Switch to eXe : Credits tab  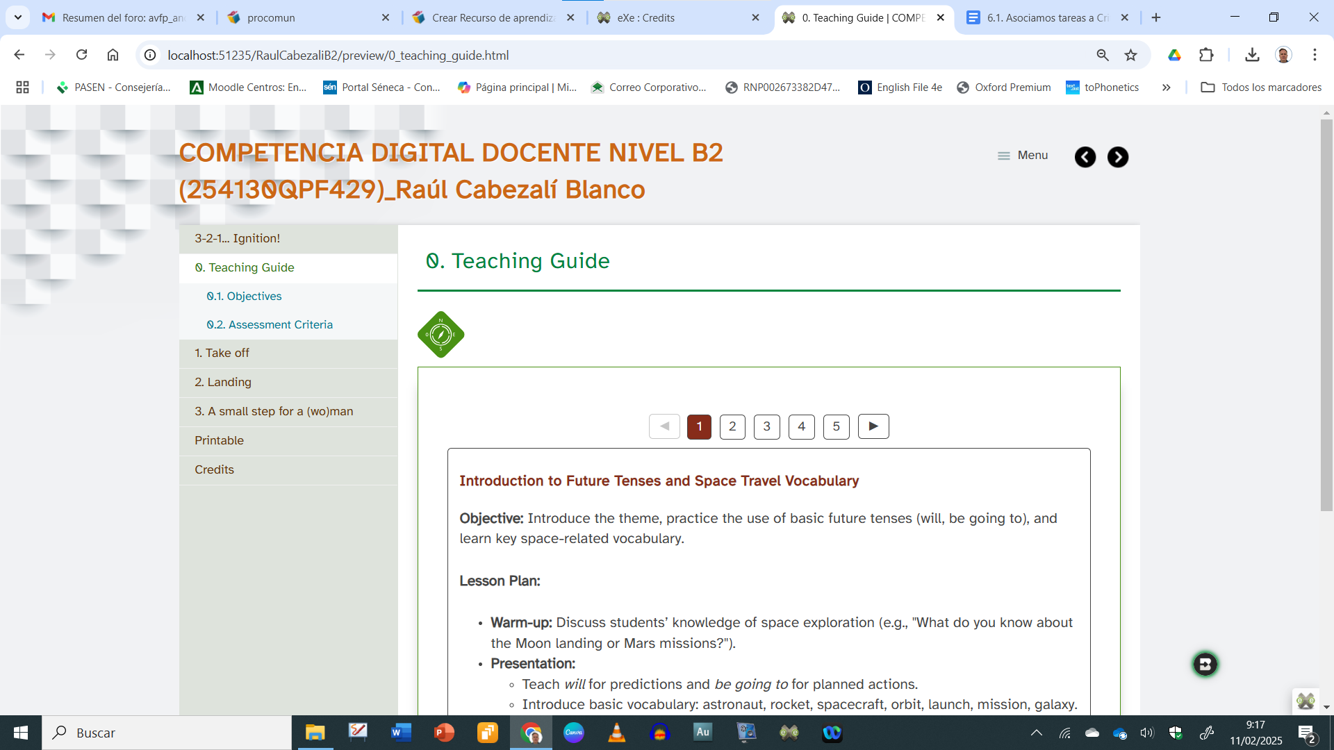670,17
